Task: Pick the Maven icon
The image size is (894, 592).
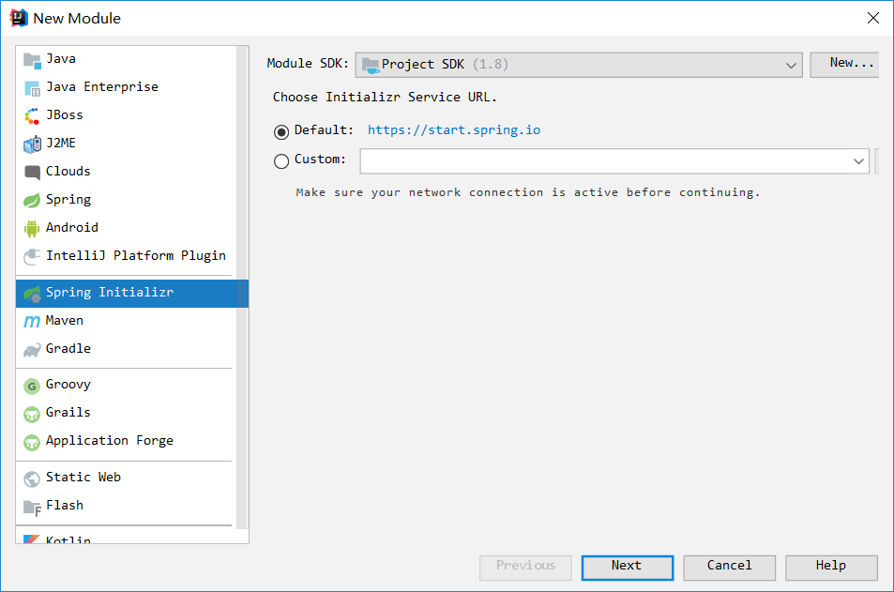Action: pyautogui.click(x=32, y=321)
